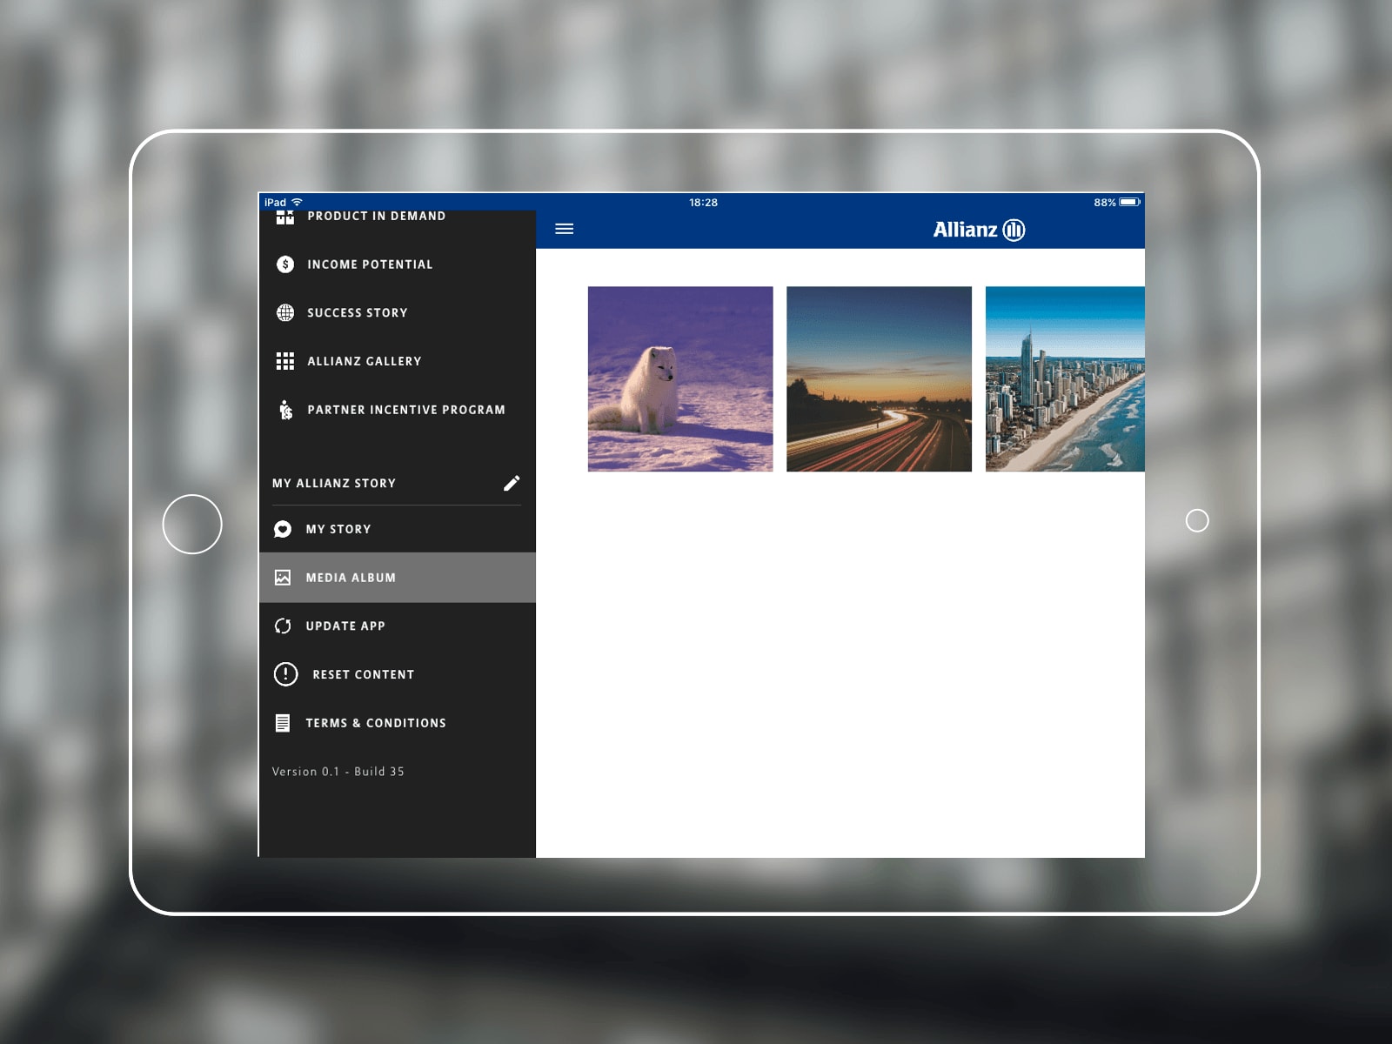Tap the iPad front camera circle
1392x1044 pixels.
[x=1197, y=520]
